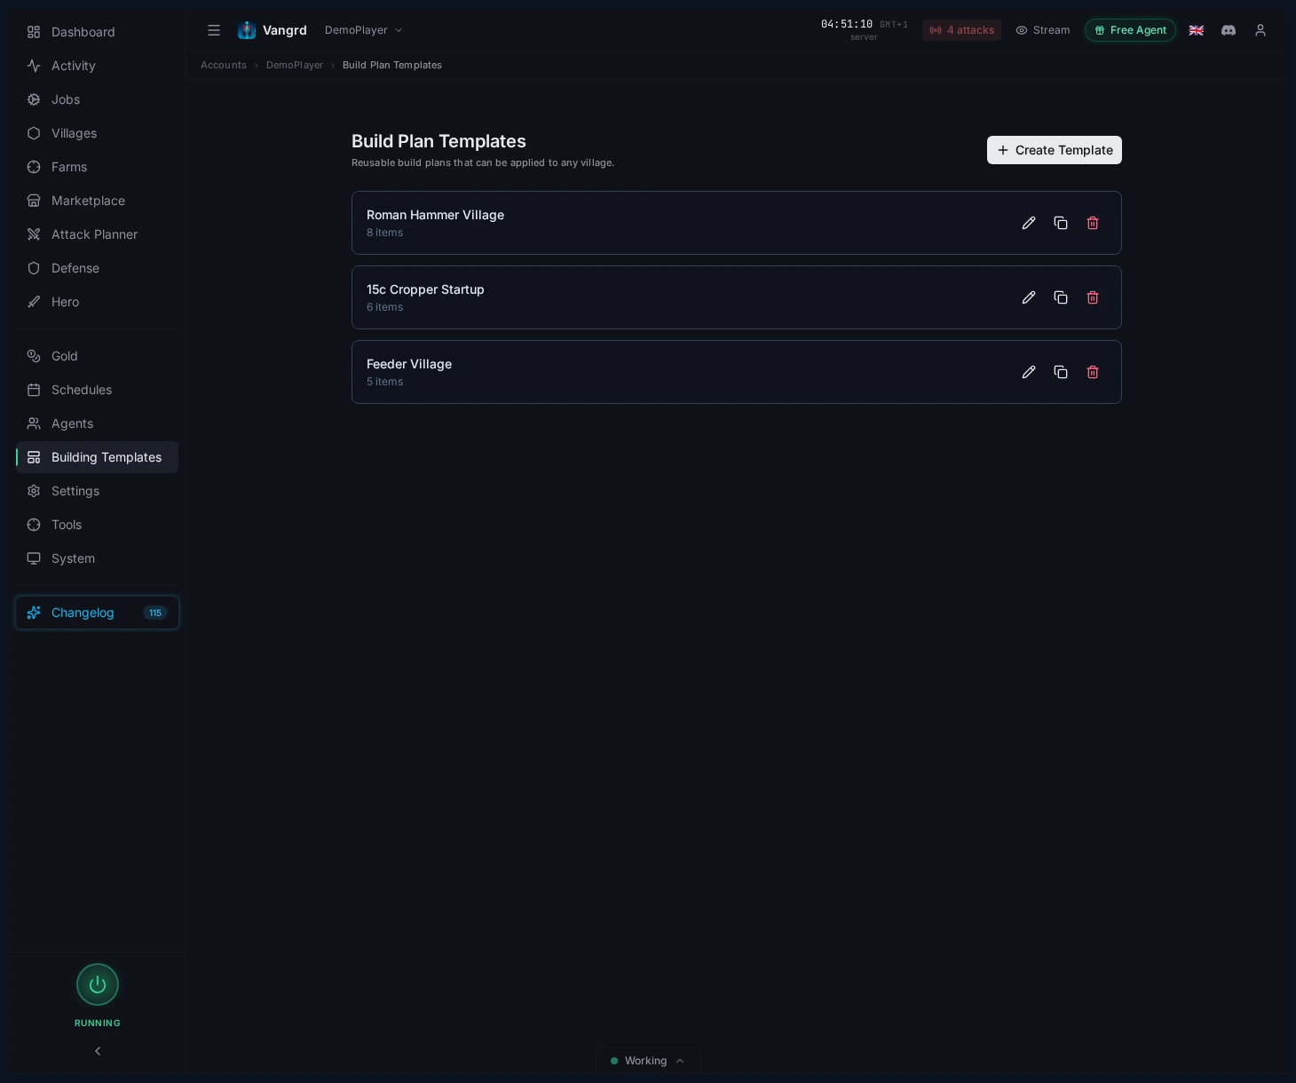Click the power button showing RUNNING status
The height and width of the screenshot is (1083, 1296).
point(98,984)
